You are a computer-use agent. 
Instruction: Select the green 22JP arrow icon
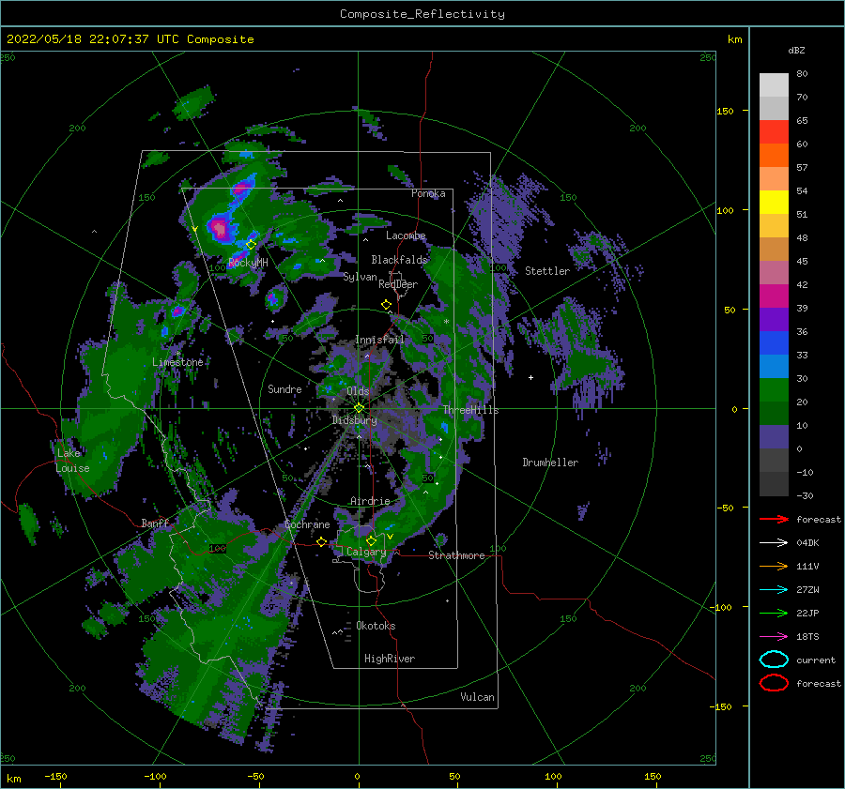774,613
